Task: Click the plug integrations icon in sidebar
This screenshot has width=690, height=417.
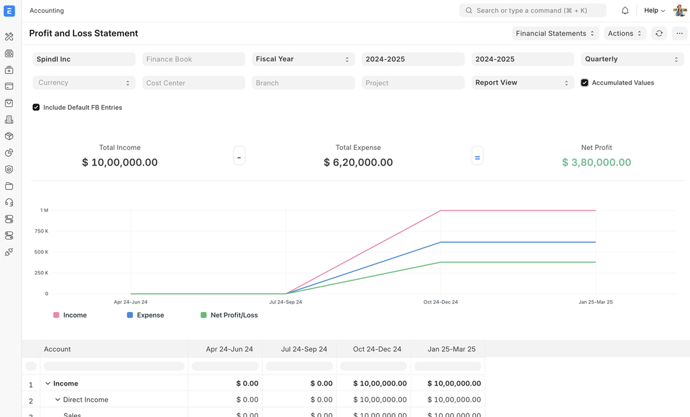Action: 9,252
